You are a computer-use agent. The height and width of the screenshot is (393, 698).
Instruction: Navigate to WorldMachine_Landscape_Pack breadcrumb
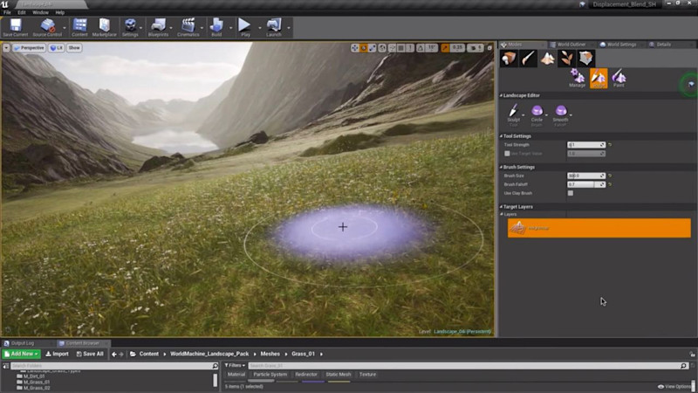click(x=209, y=354)
